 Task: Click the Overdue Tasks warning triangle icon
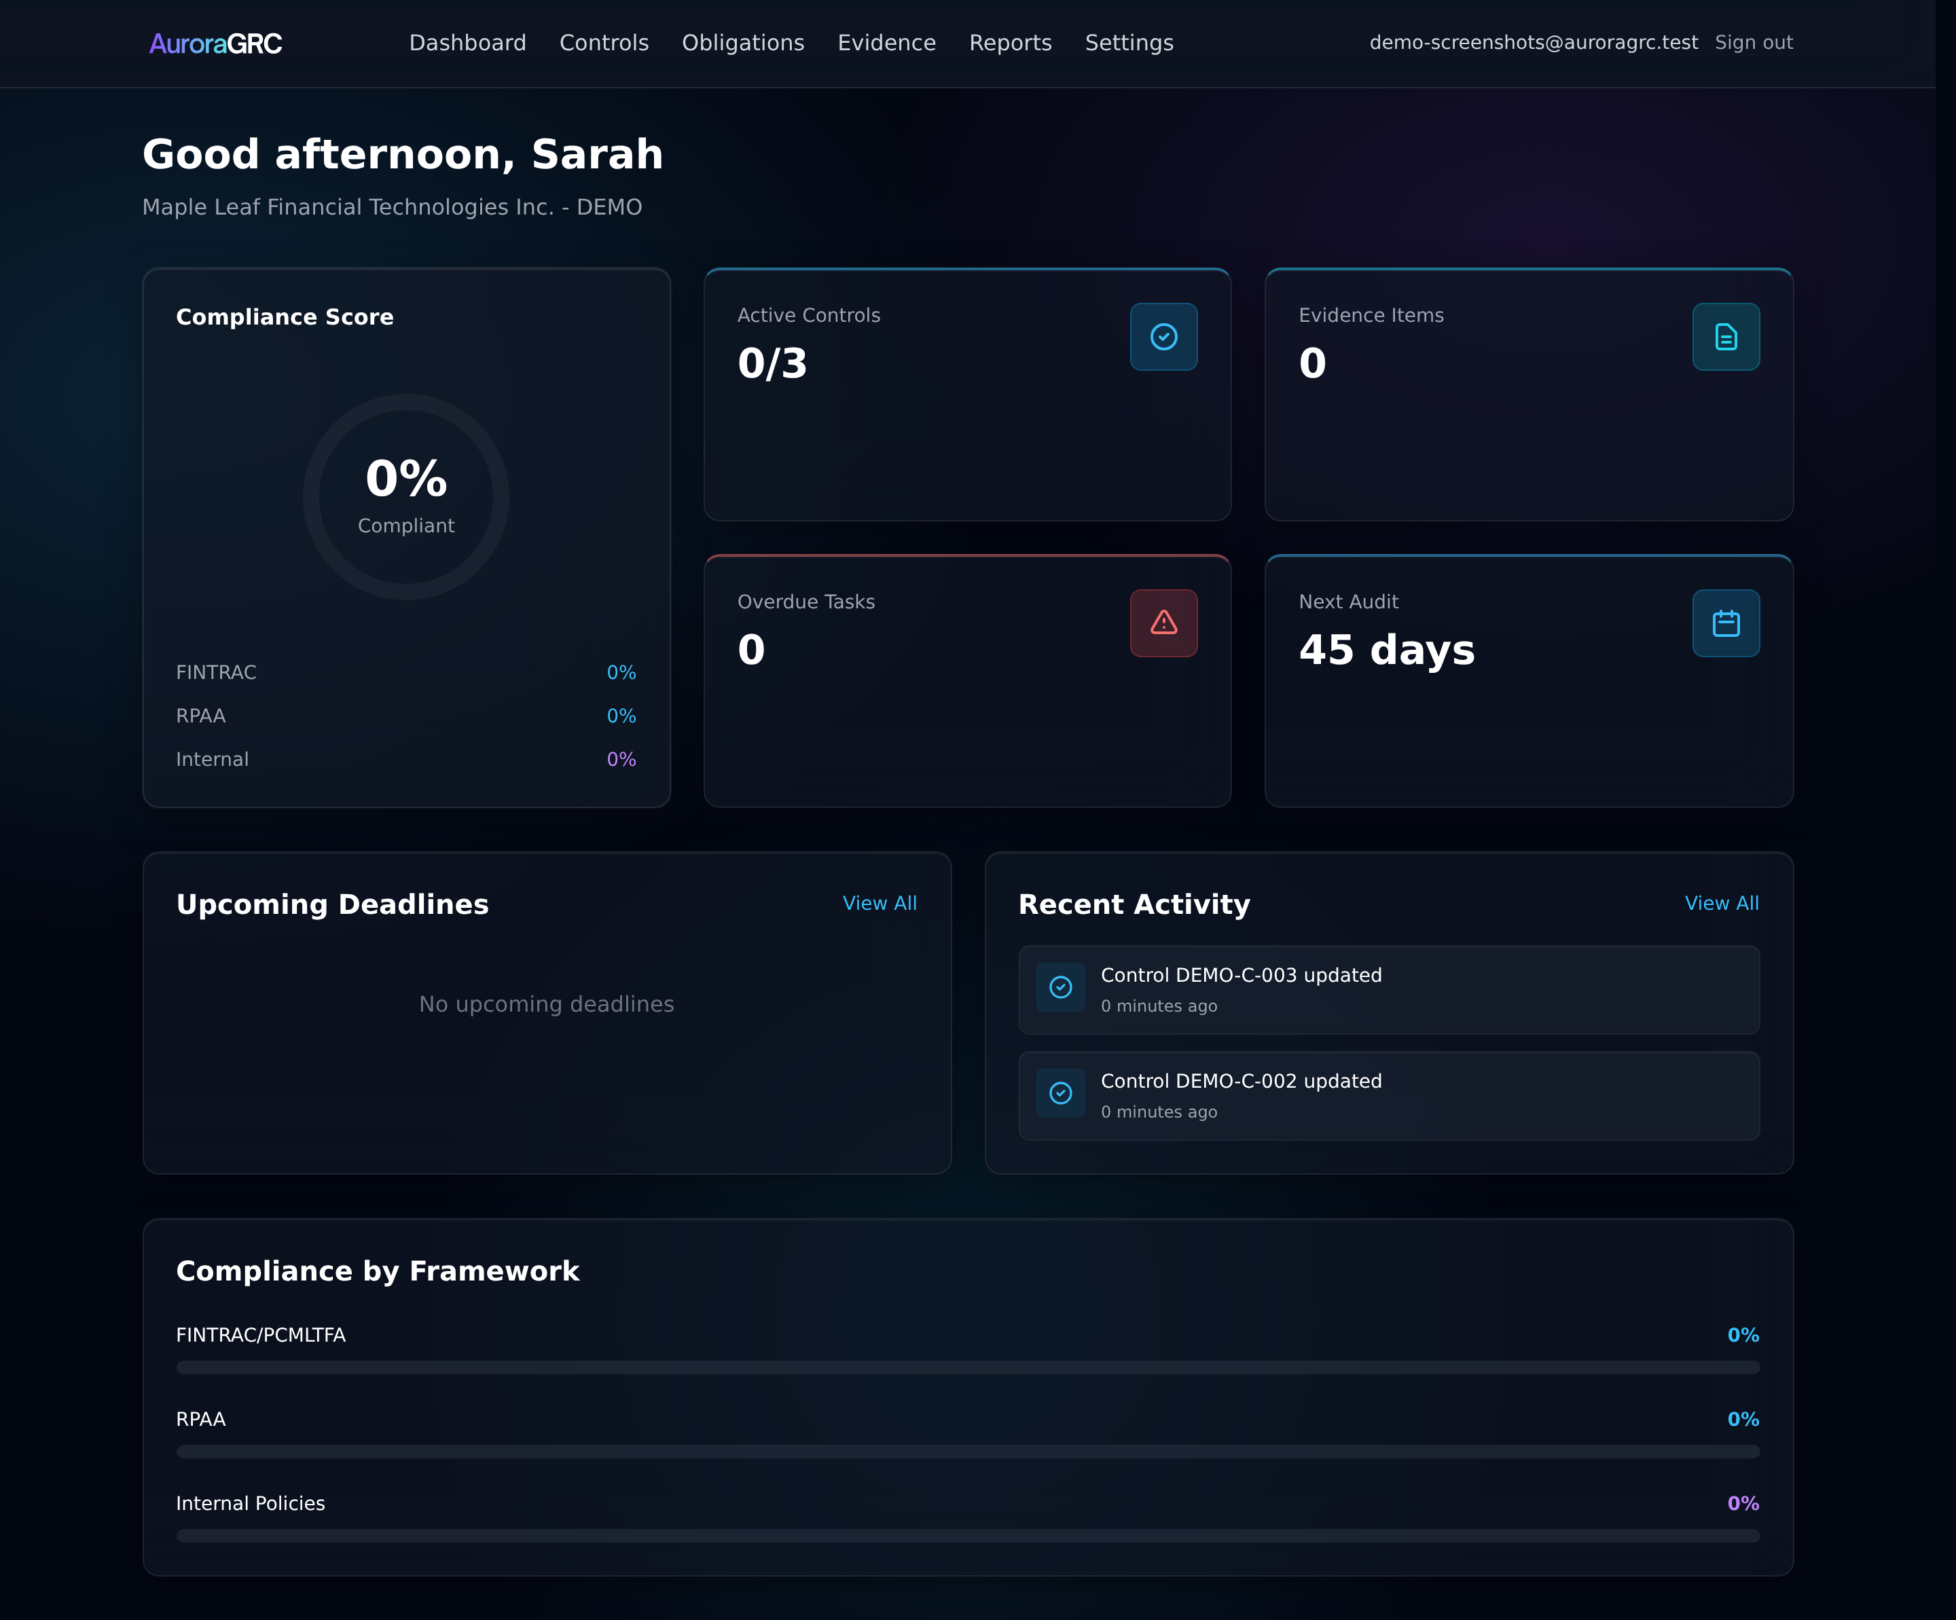pyautogui.click(x=1163, y=623)
